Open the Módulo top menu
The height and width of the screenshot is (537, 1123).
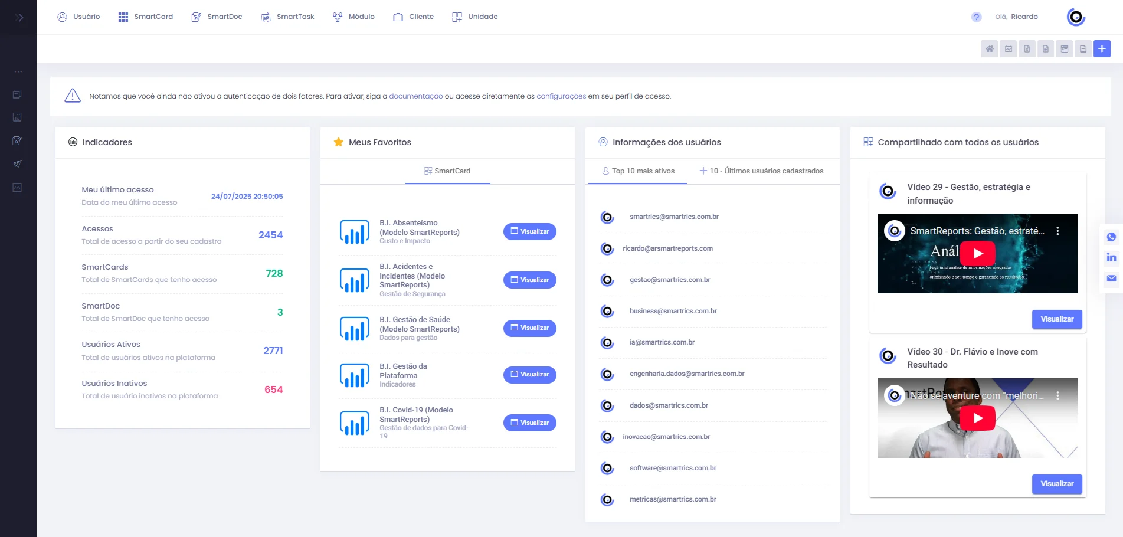(353, 17)
